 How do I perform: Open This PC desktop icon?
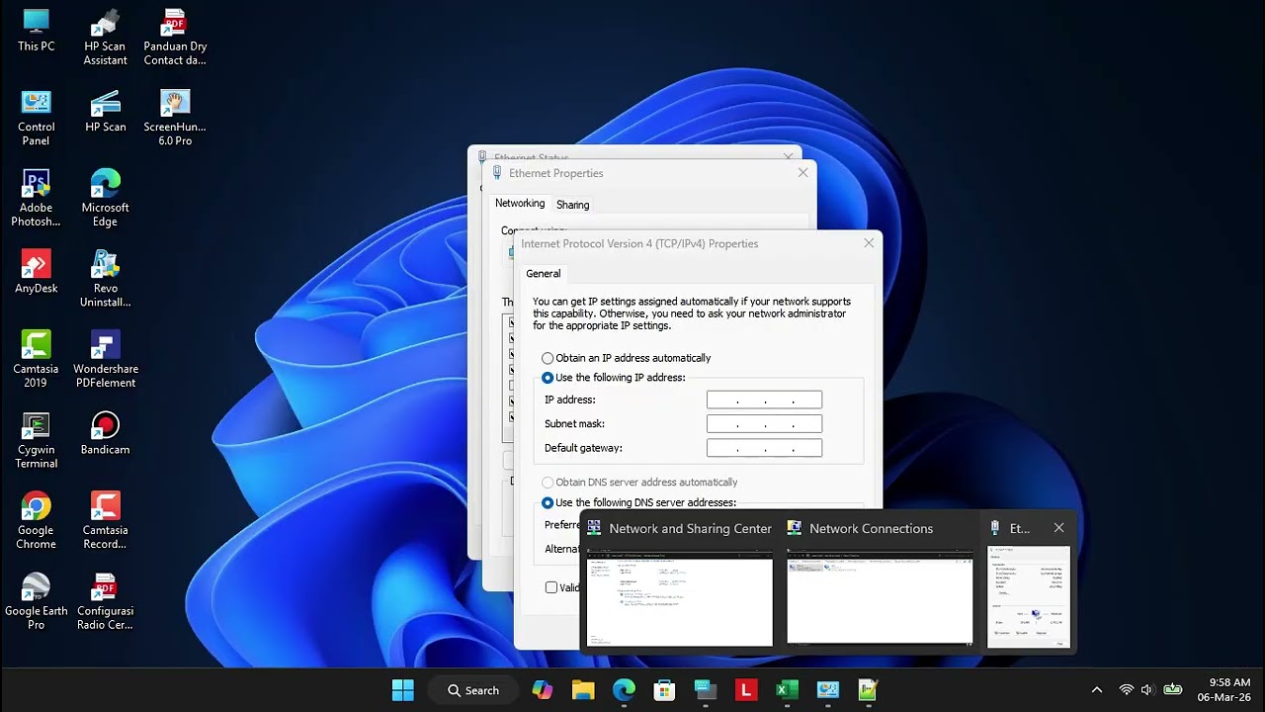[36, 30]
